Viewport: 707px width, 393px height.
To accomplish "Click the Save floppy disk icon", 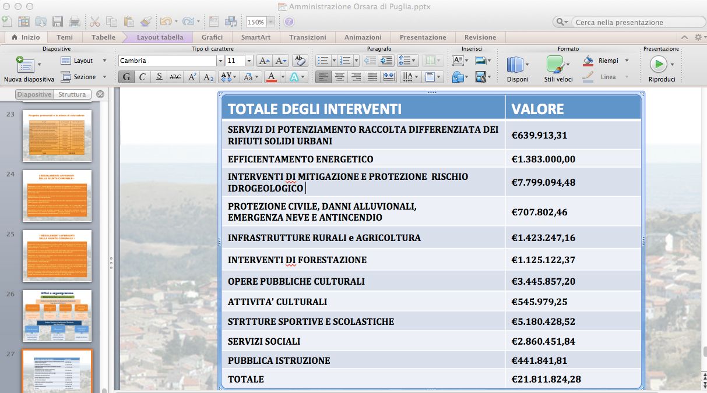I will (x=58, y=22).
